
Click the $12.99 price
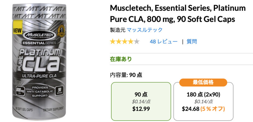click(x=141, y=109)
